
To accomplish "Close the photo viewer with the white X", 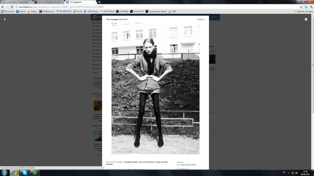I will point(306,20).
